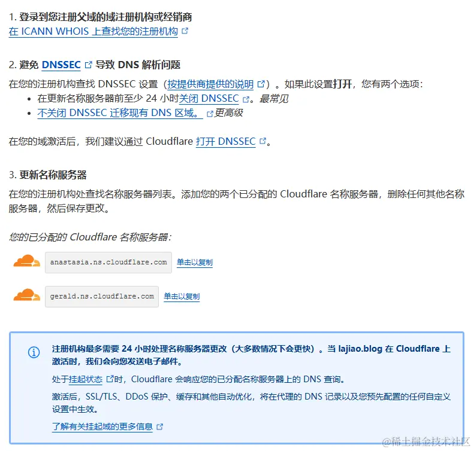Click heading 登录到您注册父域的域注册机构或经销商
The height and width of the screenshot is (451, 474).
[x=105, y=17]
